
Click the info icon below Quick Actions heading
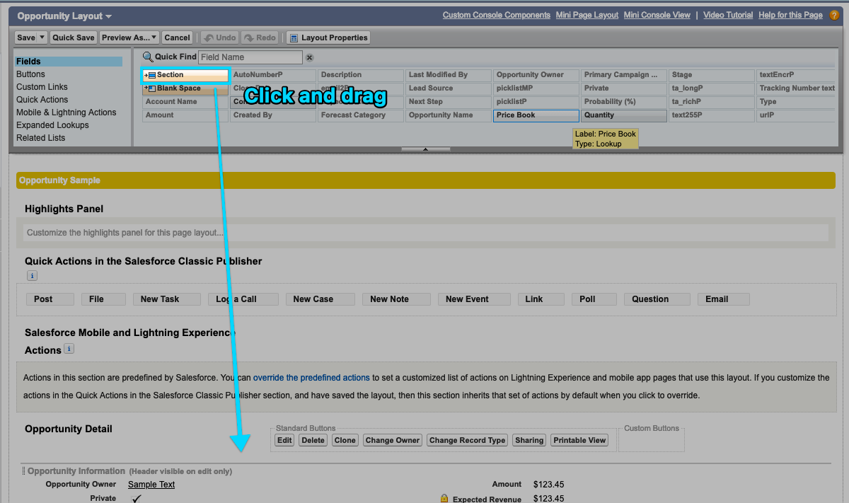[x=32, y=276]
